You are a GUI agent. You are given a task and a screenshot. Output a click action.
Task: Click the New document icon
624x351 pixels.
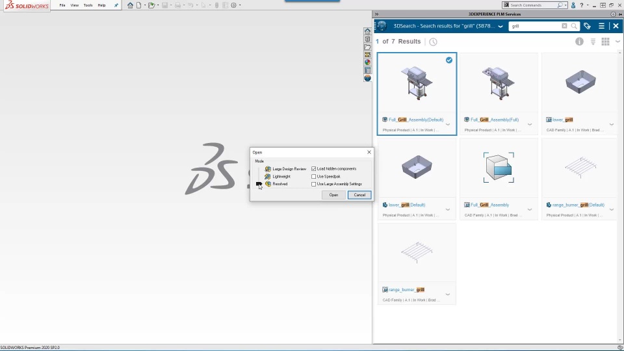(x=138, y=5)
